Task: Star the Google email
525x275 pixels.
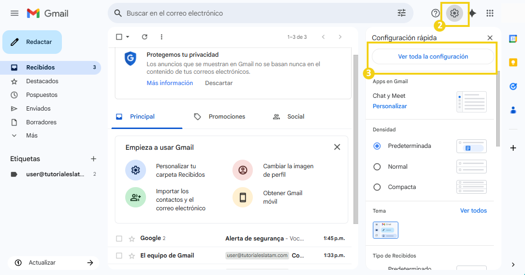Action: coord(132,239)
